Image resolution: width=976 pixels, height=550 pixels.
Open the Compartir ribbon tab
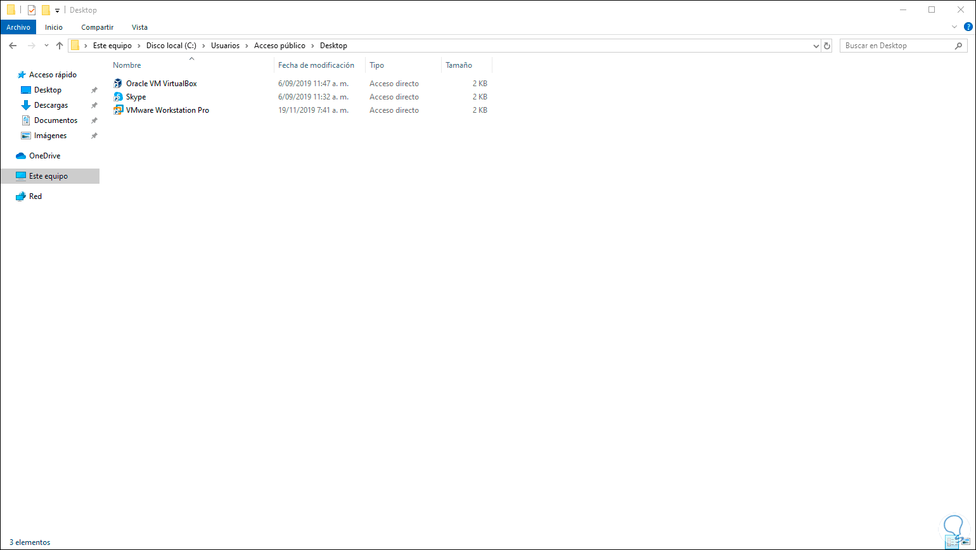(x=97, y=27)
